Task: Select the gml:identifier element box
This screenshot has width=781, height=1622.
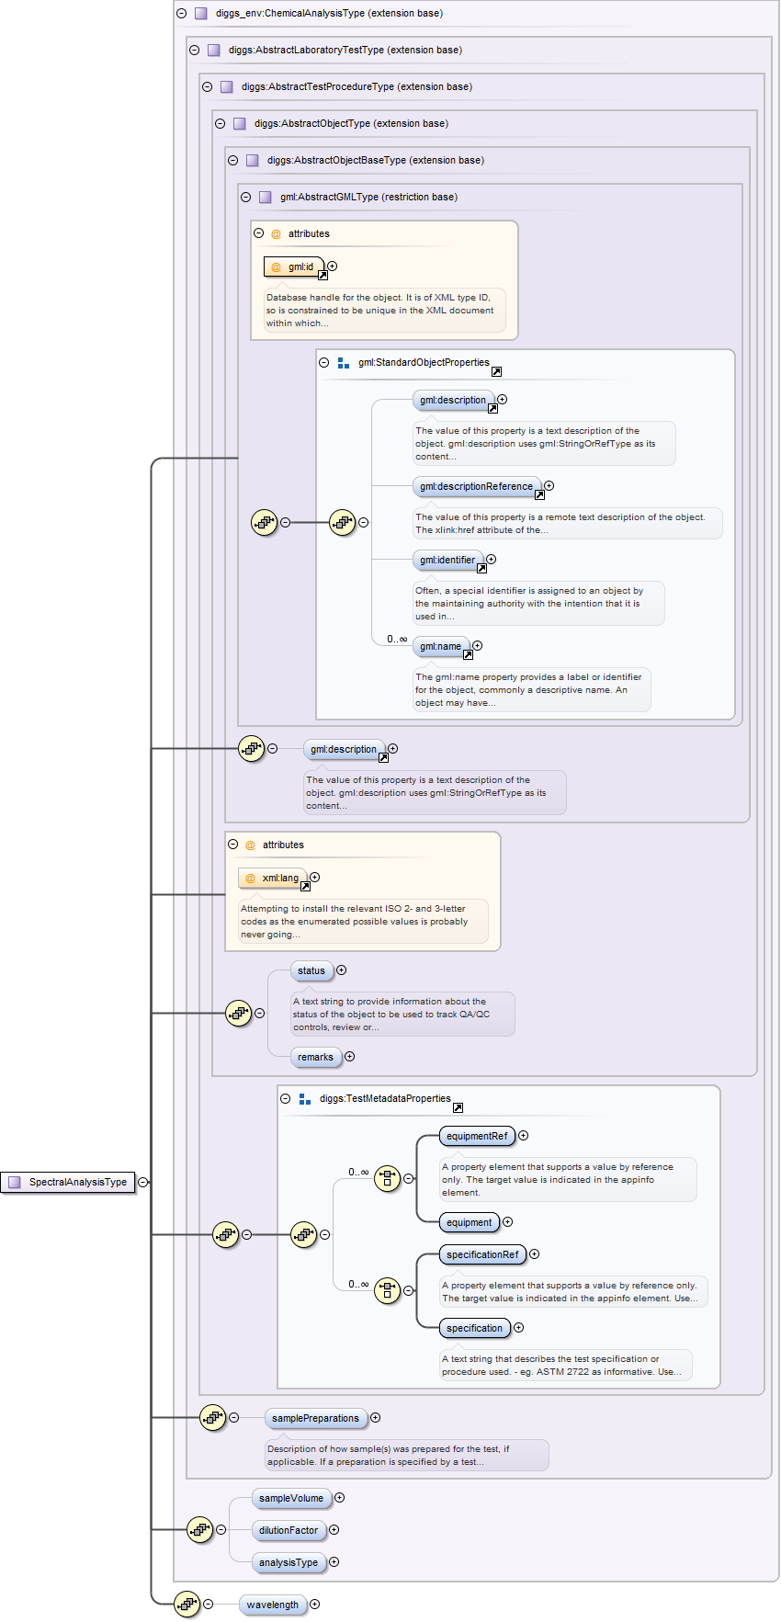Action: [x=447, y=560]
